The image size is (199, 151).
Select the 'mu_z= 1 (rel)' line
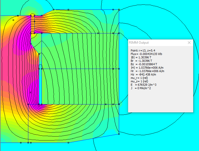click(x=139, y=81)
